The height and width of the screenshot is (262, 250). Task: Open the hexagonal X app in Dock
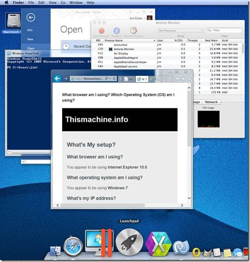click(158, 244)
